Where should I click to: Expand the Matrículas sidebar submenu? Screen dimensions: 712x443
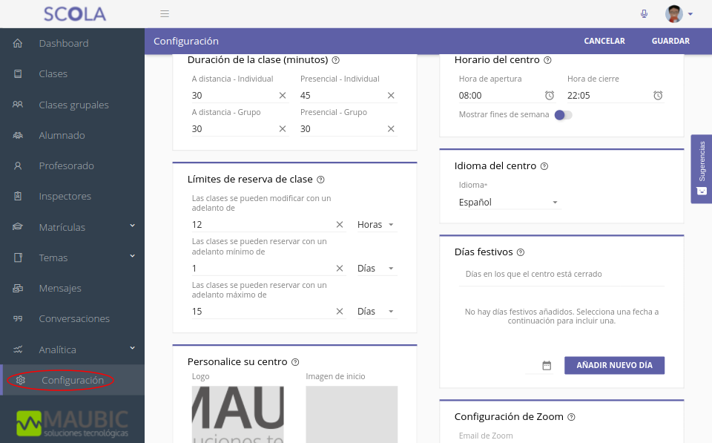pyautogui.click(x=132, y=226)
